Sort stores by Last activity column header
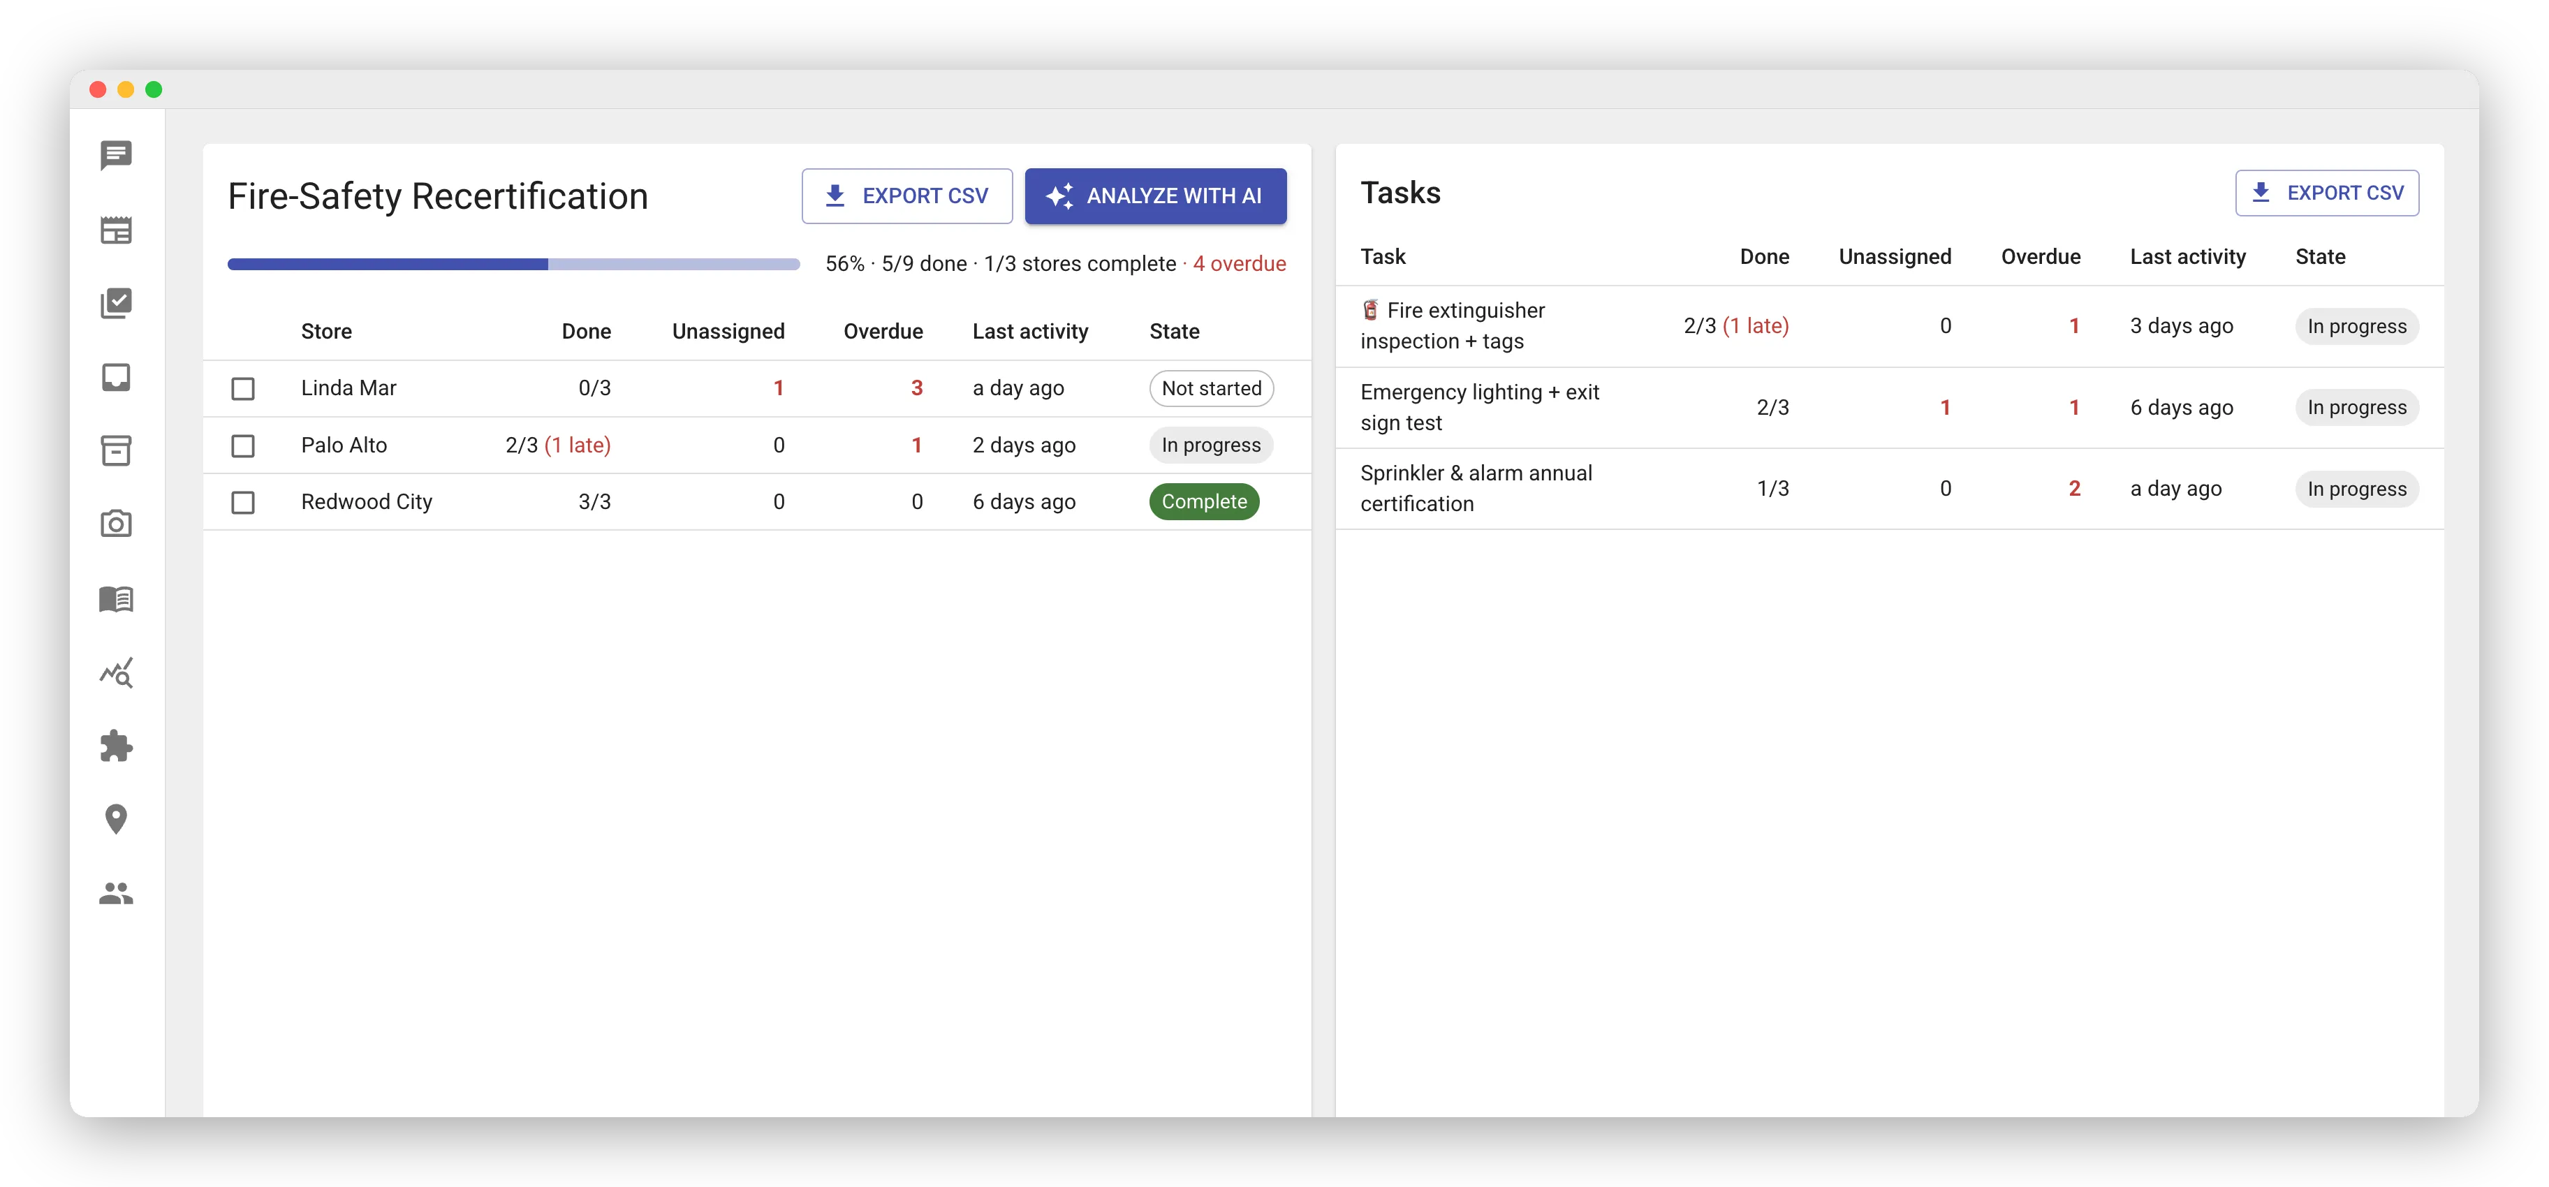 tap(1030, 332)
